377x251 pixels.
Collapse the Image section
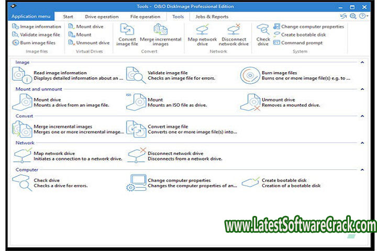(362, 62)
